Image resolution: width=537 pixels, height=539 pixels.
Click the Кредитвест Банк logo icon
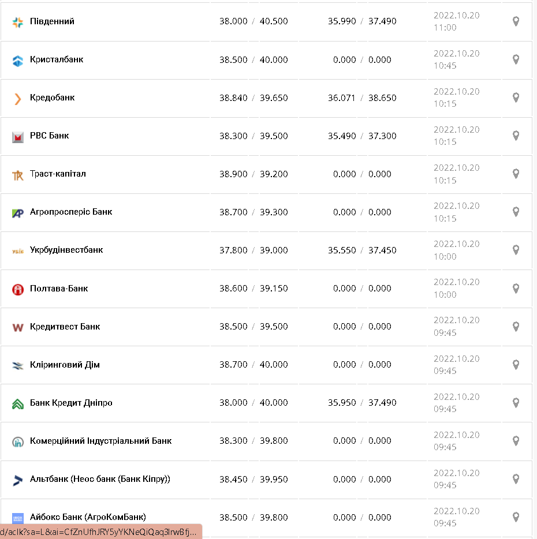click(18, 327)
